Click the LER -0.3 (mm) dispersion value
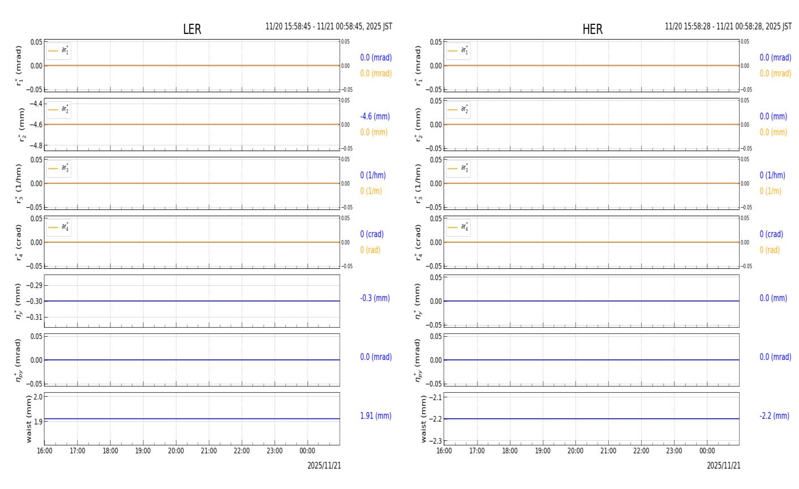The height and width of the screenshot is (489, 799). (x=375, y=298)
